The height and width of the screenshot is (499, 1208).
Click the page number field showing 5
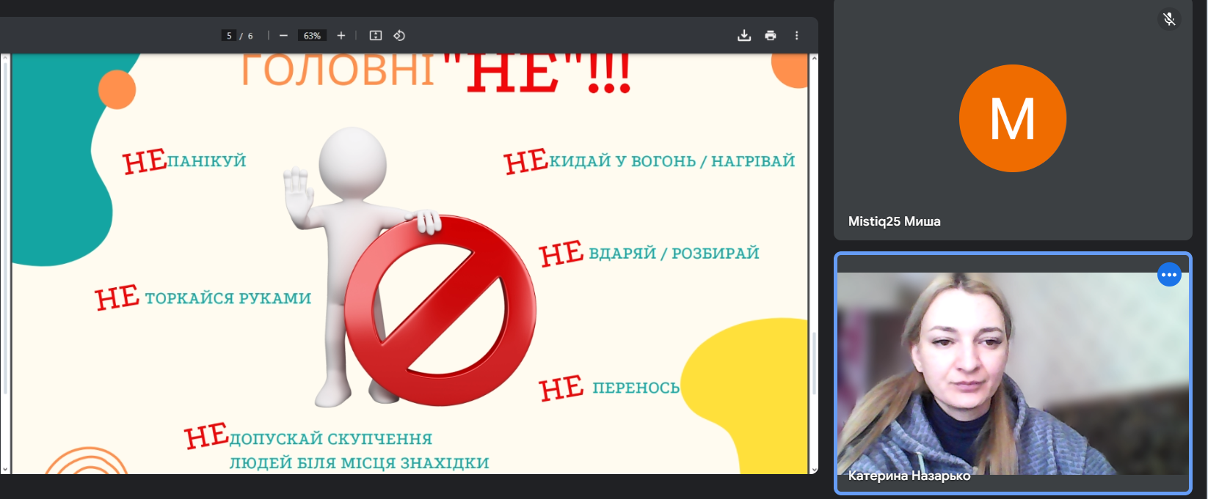click(x=229, y=36)
